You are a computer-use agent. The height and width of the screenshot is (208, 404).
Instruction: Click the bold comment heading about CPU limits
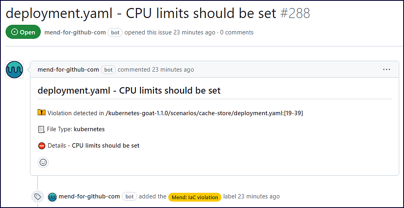[129, 90]
